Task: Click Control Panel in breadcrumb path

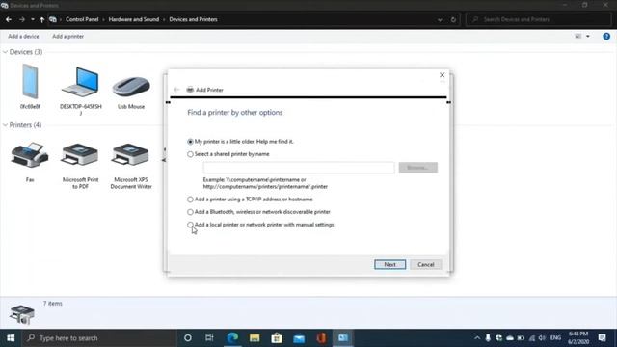Action: 82,19
